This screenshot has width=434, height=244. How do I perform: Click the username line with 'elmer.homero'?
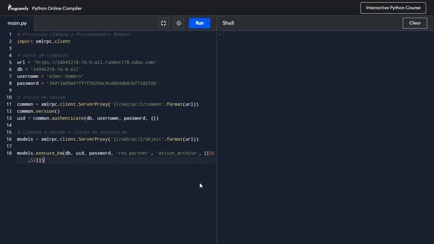point(50,77)
